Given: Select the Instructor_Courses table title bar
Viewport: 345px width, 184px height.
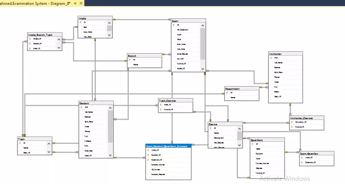Looking at the screenshot, I should [x=306, y=118].
